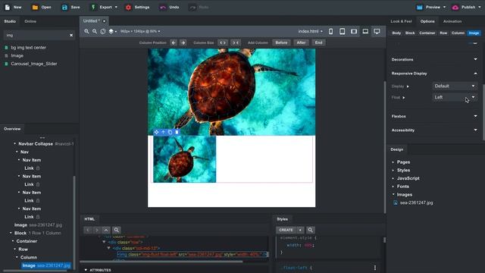Zoom in on the canvas
Viewport: 485px width, 273px height.
pyautogui.click(x=86, y=31)
